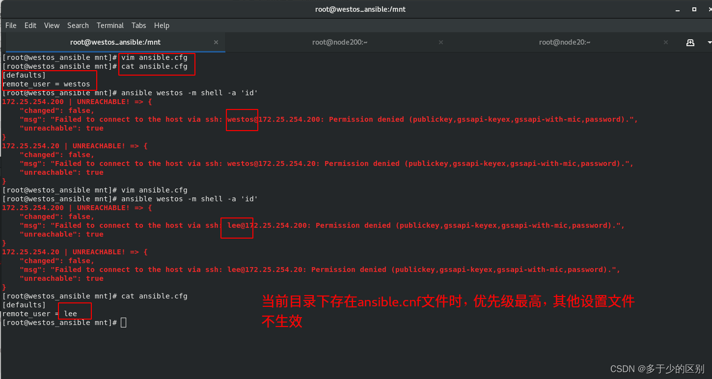Open the Help menu
Viewport: 712px width, 379px height.
click(x=162, y=25)
